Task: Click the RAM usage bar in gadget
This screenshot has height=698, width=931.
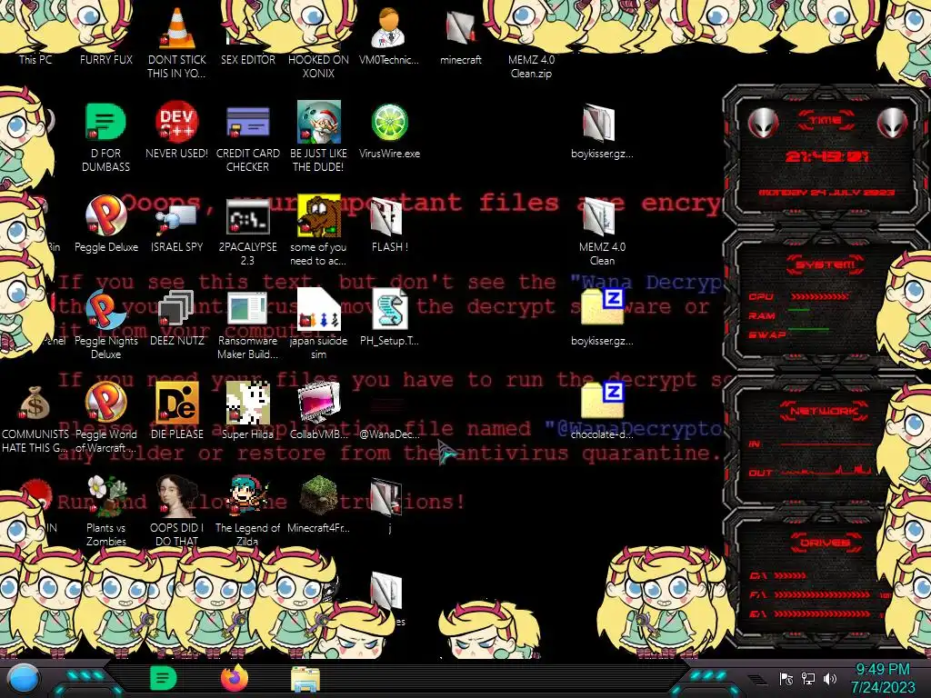Action: [799, 311]
